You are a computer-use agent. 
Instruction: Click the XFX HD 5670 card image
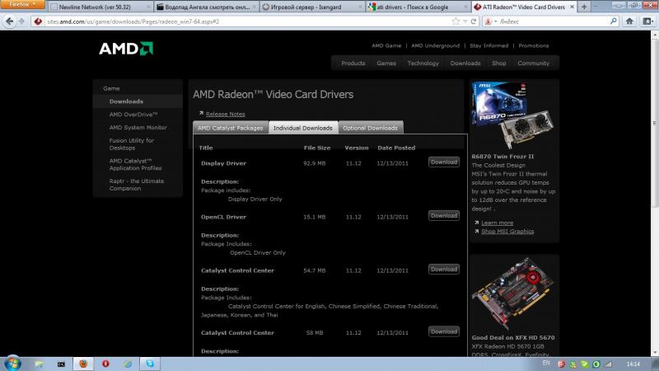pos(512,294)
